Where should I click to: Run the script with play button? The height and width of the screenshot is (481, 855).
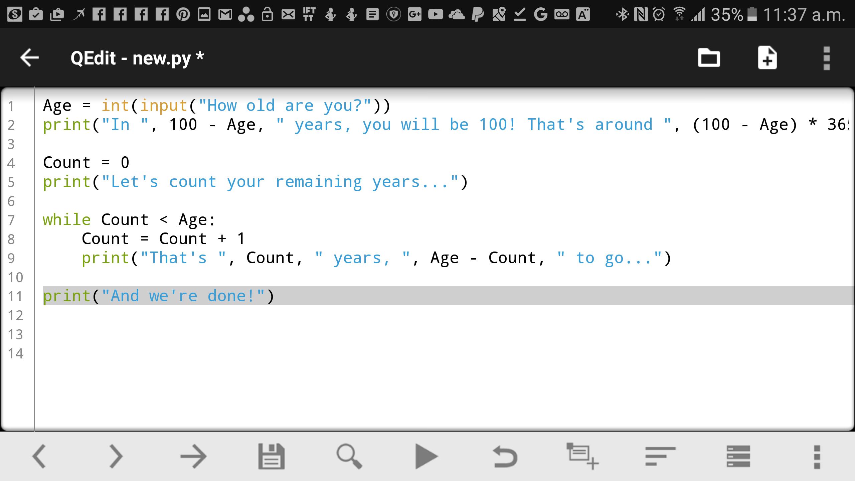pyautogui.click(x=426, y=456)
